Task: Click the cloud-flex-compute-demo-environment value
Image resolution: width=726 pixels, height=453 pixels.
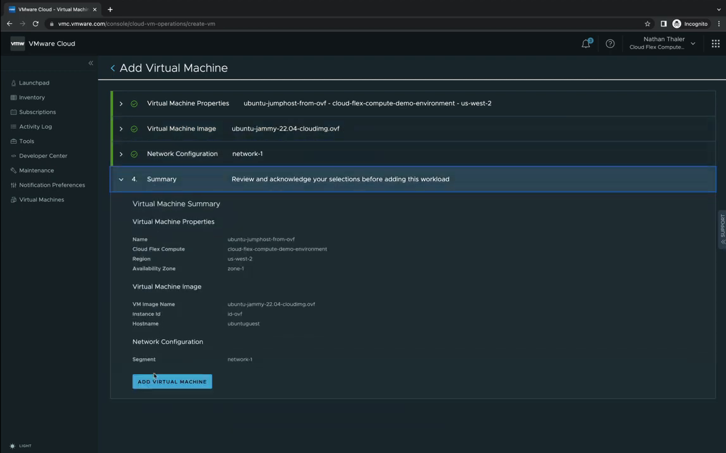Action: [x=277, y=249]
